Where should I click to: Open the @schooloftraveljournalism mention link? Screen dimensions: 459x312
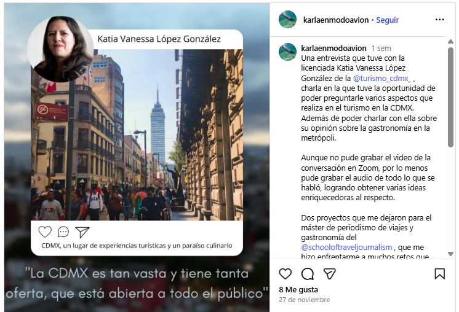pyautogui.click(x=346, y=247)
